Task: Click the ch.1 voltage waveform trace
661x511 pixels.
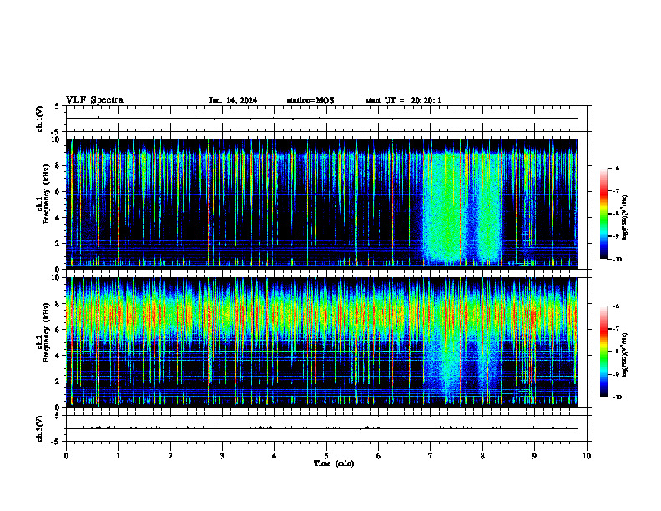Action: (321, 119)
